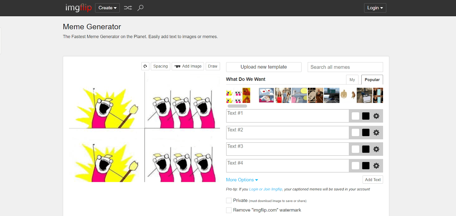Screen dimensions: 456x216
Task: Open the imgflip home logo
Action: pyautogui.click(x=78, y=8)
